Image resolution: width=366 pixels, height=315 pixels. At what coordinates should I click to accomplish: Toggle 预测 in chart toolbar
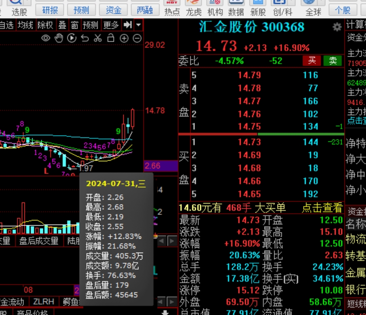(x=90, y=25)
